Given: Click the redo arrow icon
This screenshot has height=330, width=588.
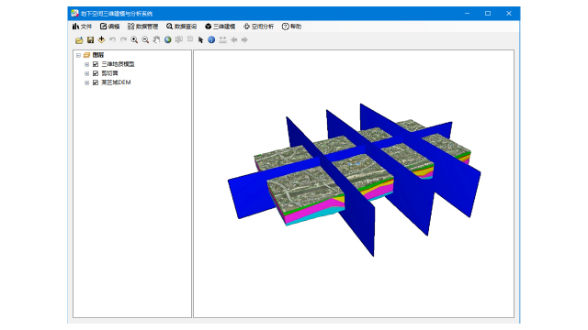Looking at the screenshot, I should [x=123, y=39].
